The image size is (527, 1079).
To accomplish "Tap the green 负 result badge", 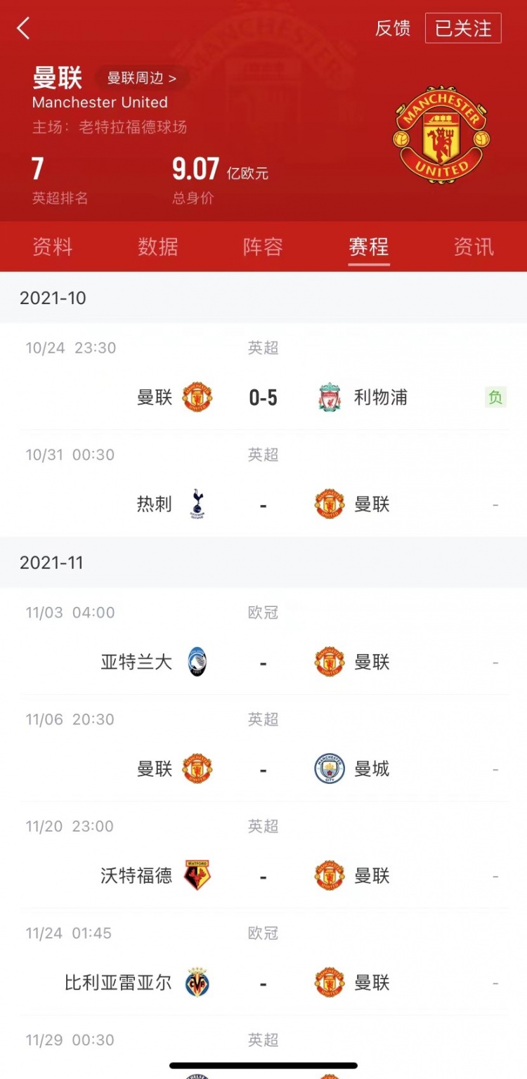I will [495, 398].
